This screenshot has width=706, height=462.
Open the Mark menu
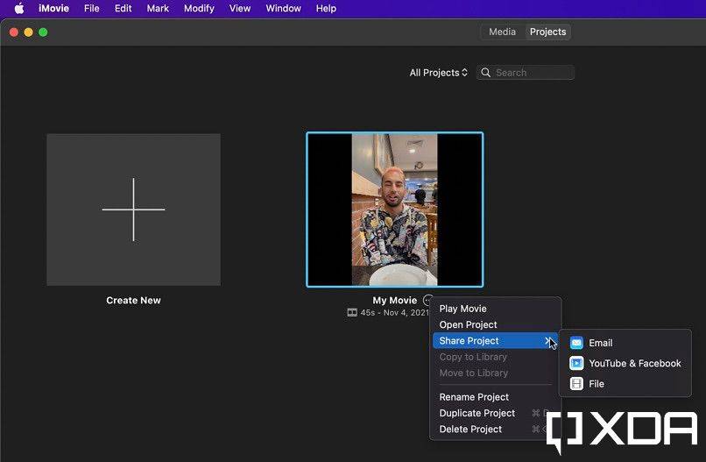158,9
